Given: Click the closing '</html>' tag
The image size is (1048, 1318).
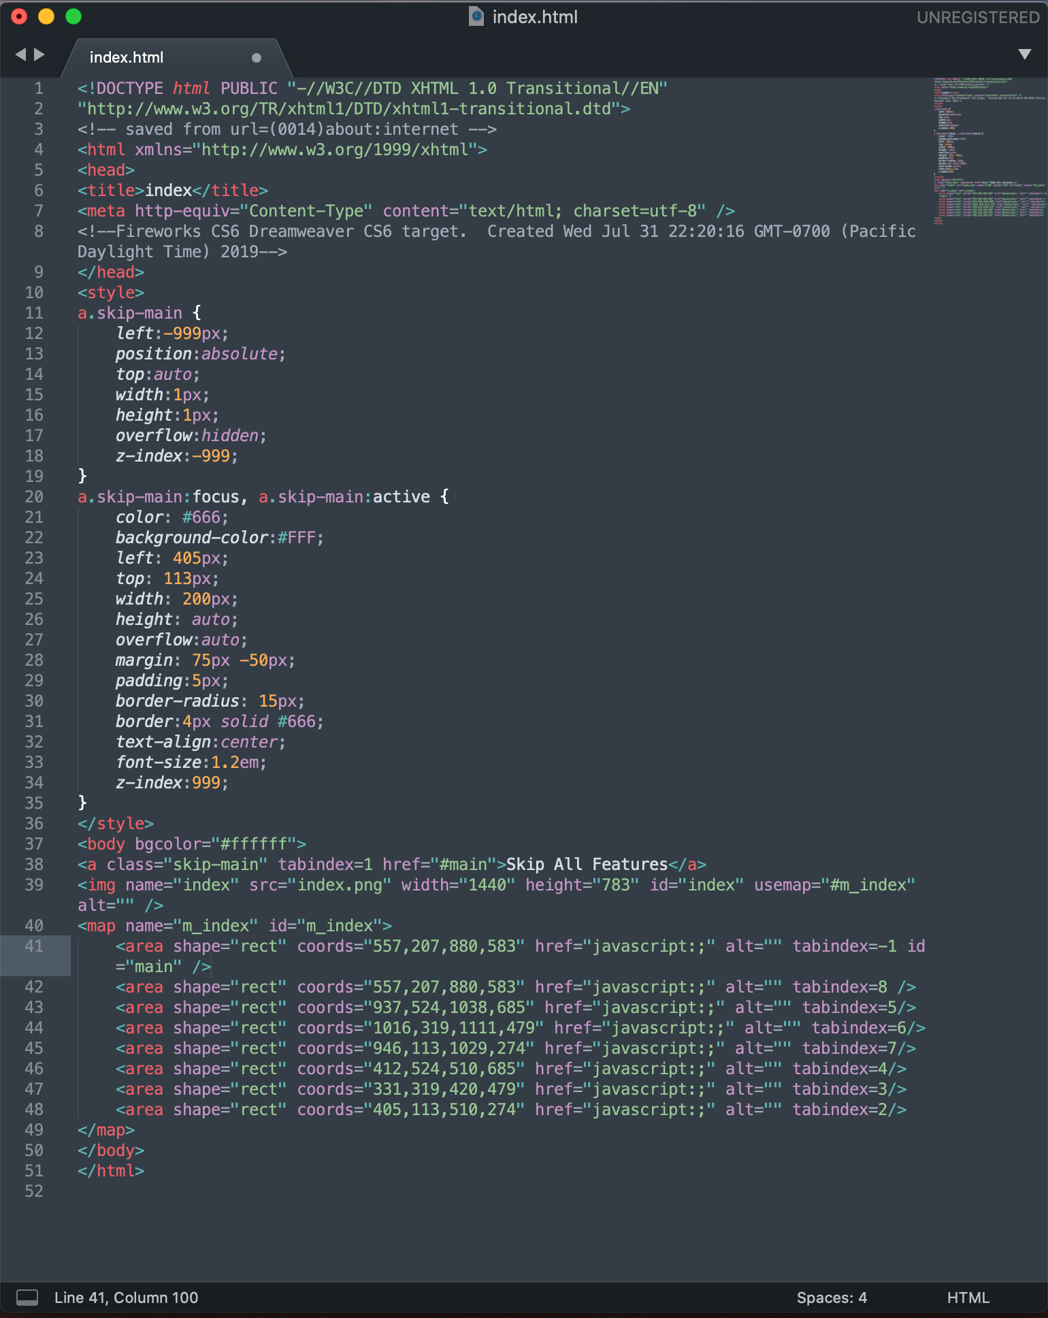Looking at the screenshot, I should 111,1171.
